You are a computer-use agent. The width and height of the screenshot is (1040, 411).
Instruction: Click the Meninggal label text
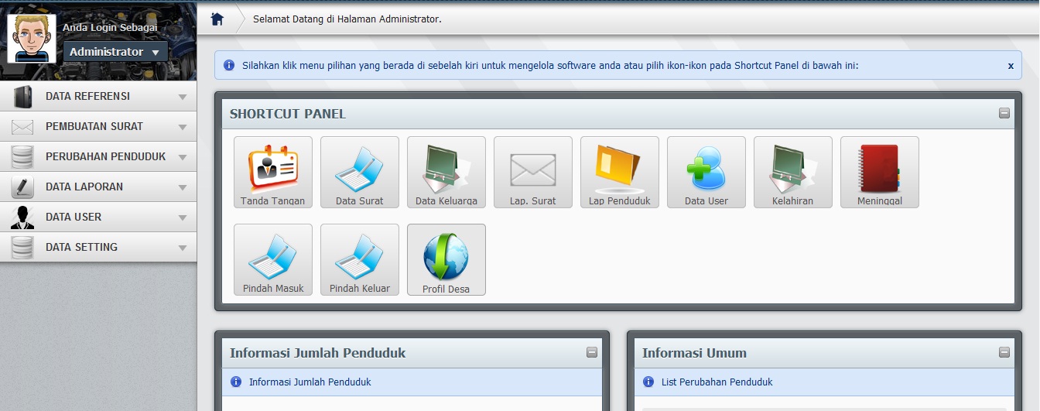pyautogui.click(x=879, y=201)
